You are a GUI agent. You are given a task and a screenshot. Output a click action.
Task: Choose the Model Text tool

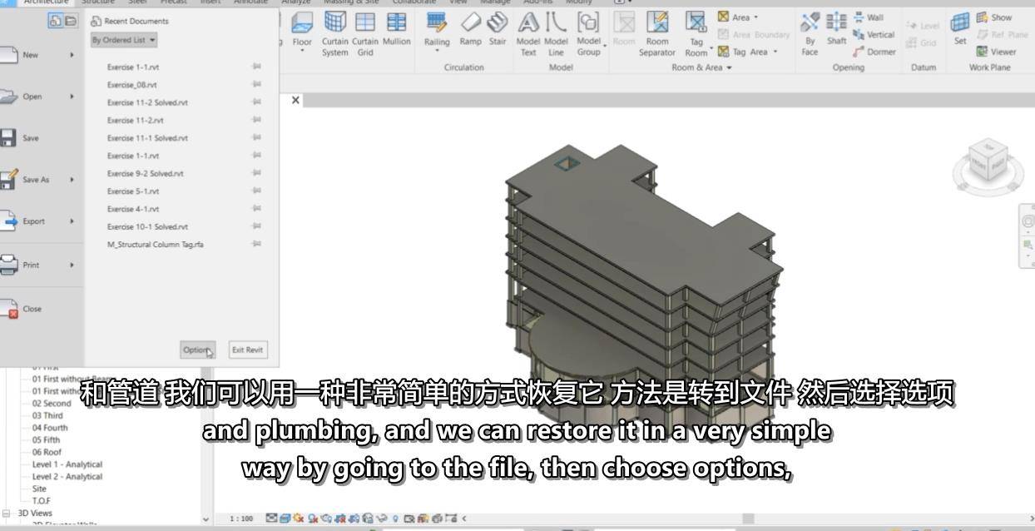click(x=528, y=34)
